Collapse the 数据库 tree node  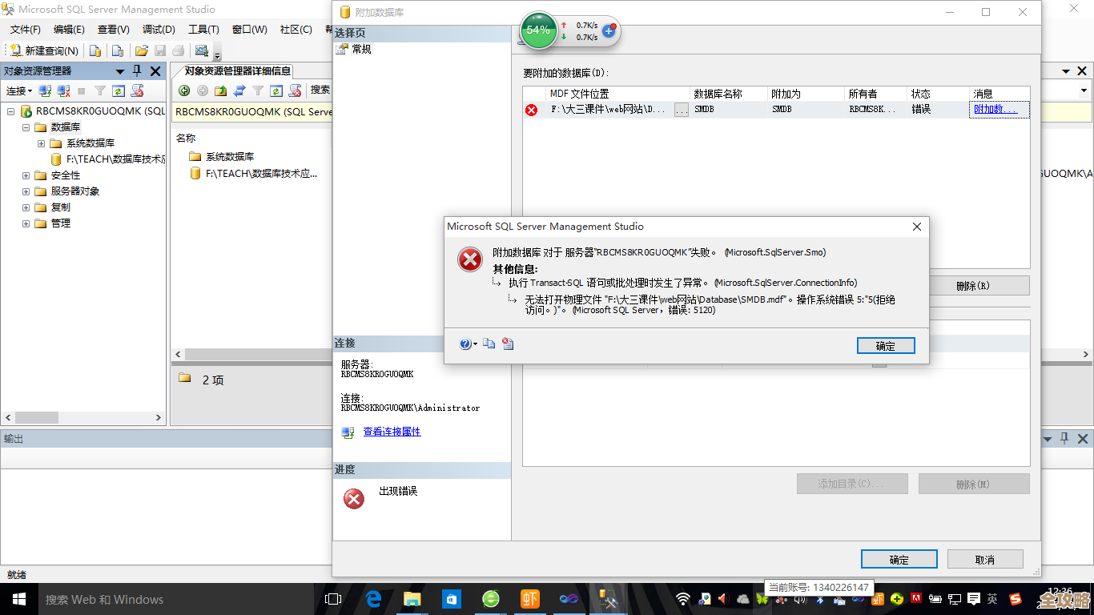point(26,127)
